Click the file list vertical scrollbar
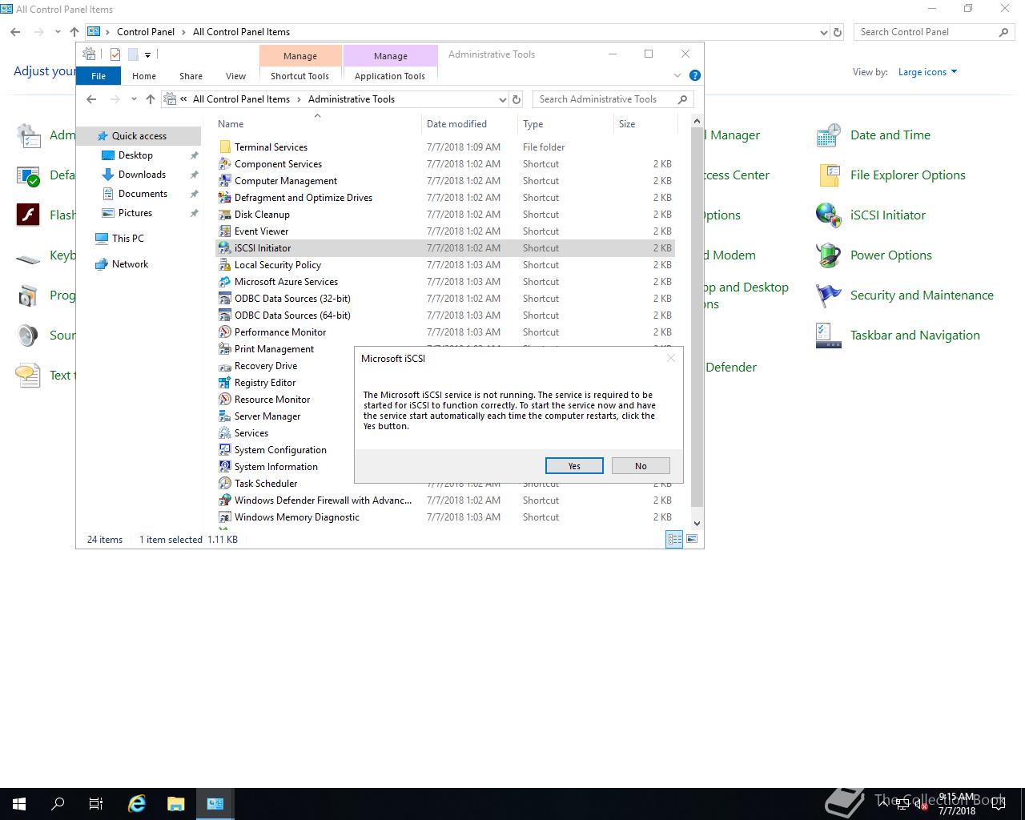1025x820 pixels. [x=697, y=316]
